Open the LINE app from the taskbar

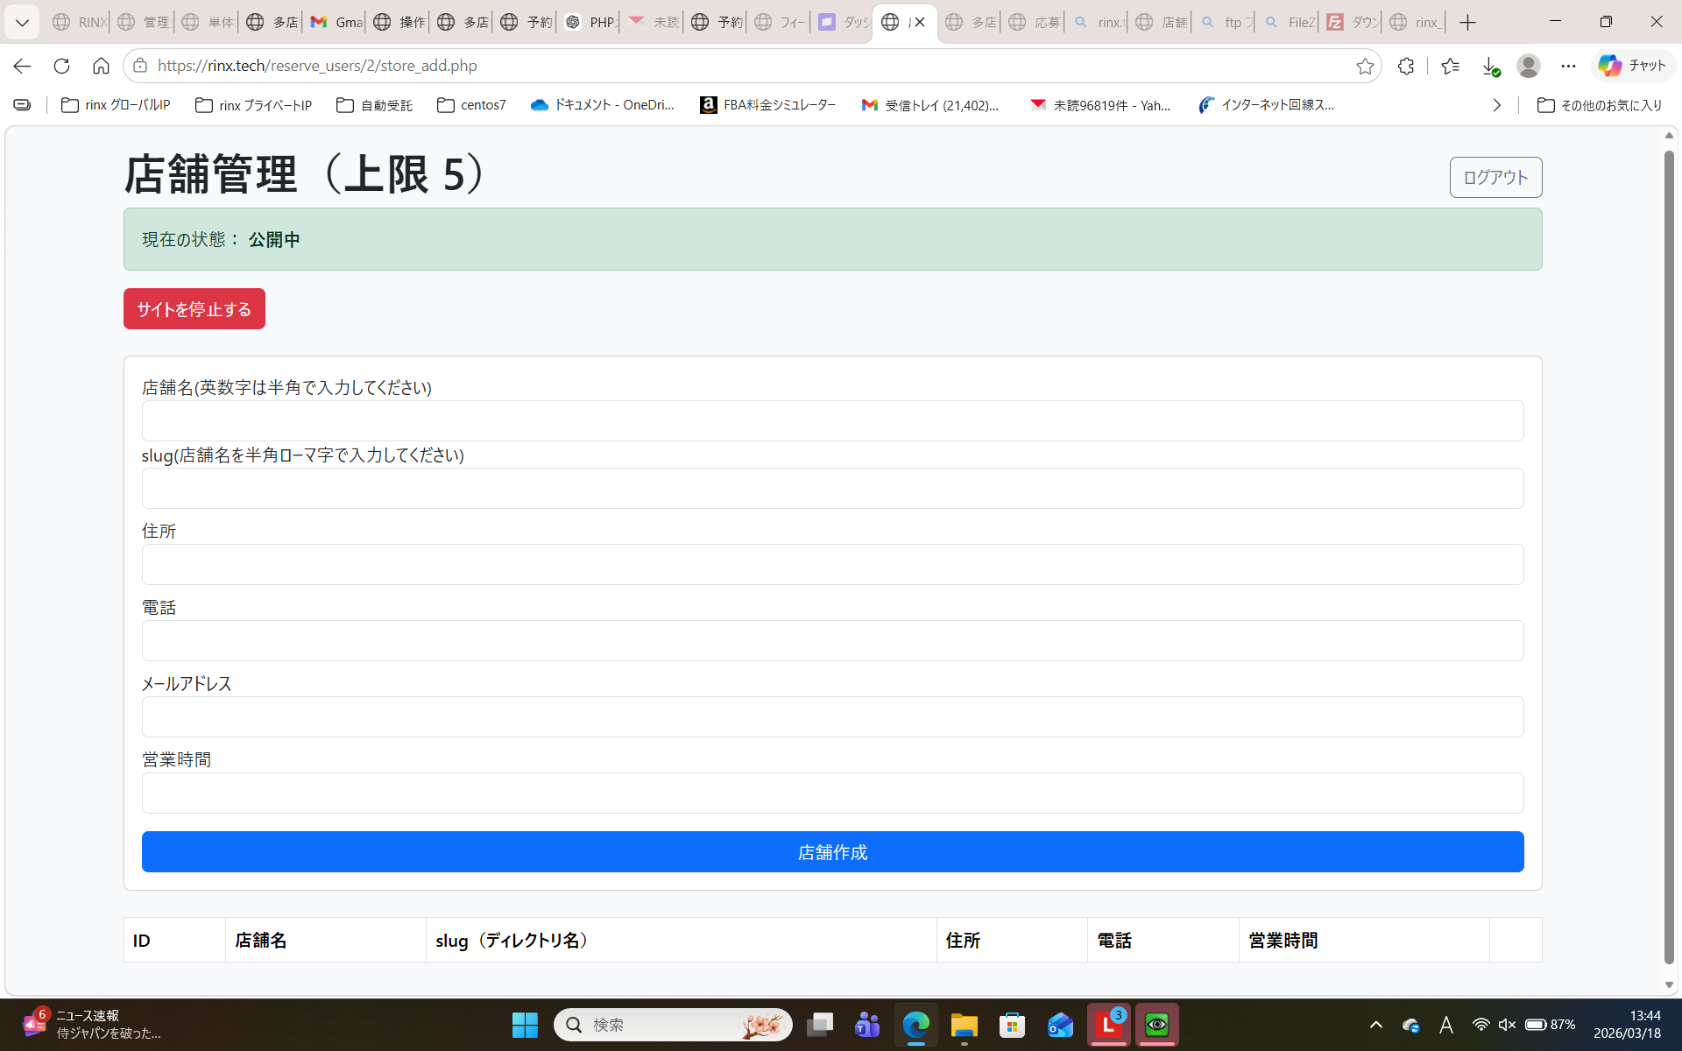tap(1108, 1025)
